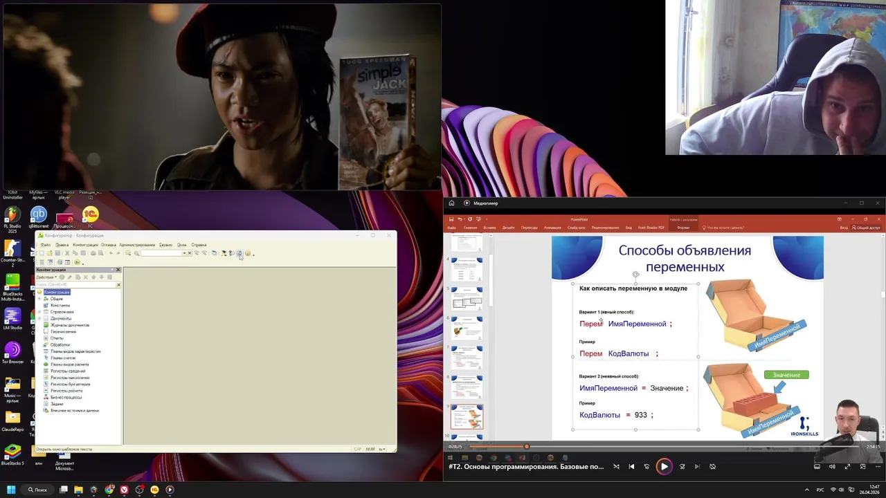This screenshot has width=886, height=498.
Task: Open the "Сервис" menu in Configurator
Action: (x=165, y=245)
